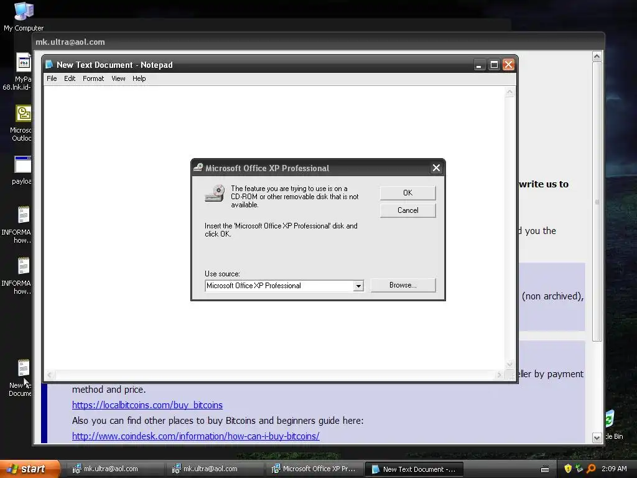This screenshot has height=478, width=637.
Task: Maximize the Notepad window
Action: 494,65
